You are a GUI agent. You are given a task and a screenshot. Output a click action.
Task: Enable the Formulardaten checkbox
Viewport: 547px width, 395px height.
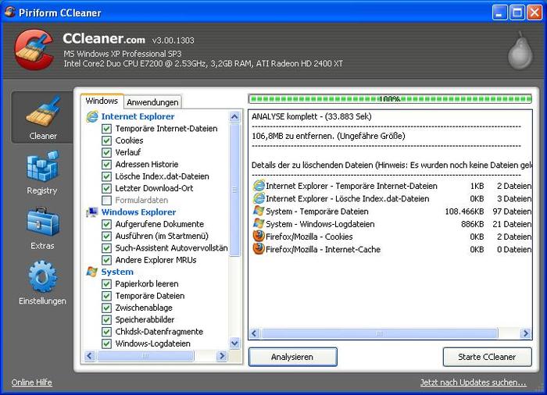(x=107, y=200)
